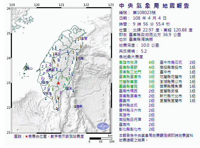Click the line 位於 臺東縣海端鄉

tap(136, 39)
